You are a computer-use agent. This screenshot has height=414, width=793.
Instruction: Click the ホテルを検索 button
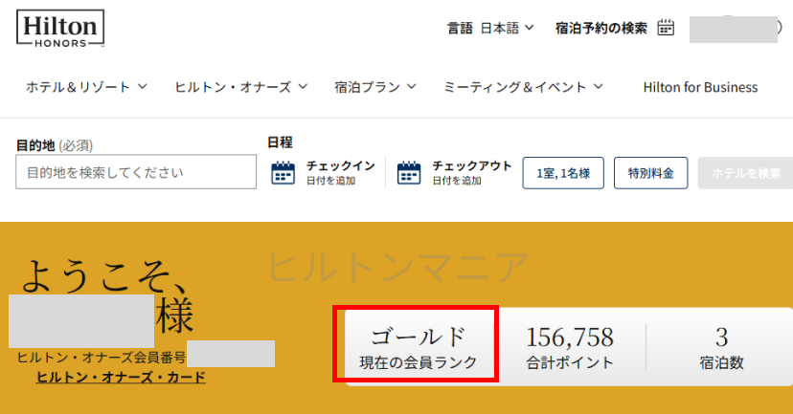coord(745,173)
